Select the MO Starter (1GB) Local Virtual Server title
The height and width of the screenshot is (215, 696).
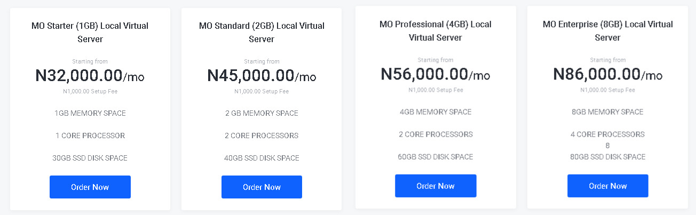(90, 32)
